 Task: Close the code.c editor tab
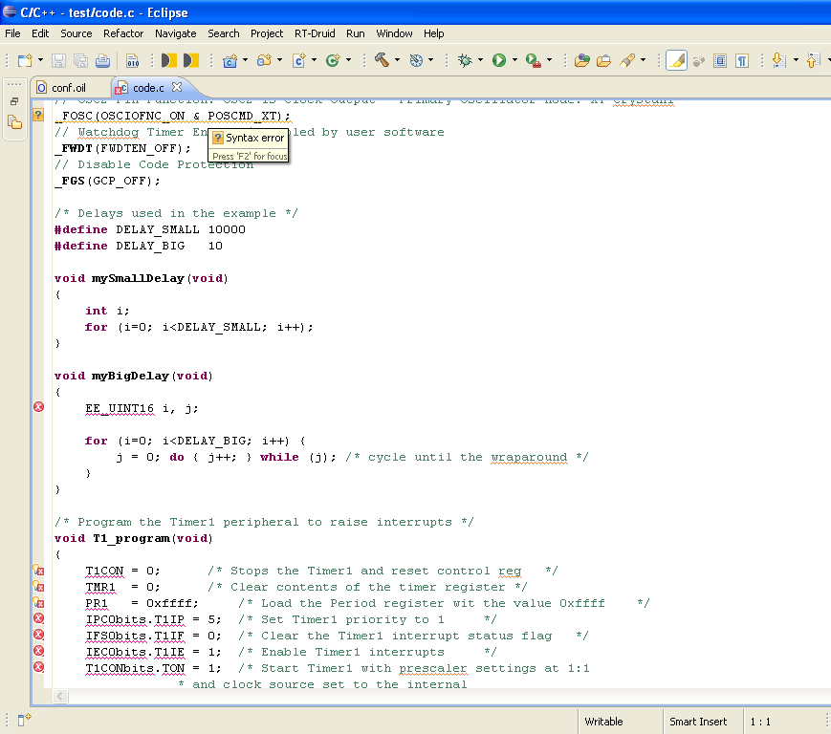pos(177,87)
